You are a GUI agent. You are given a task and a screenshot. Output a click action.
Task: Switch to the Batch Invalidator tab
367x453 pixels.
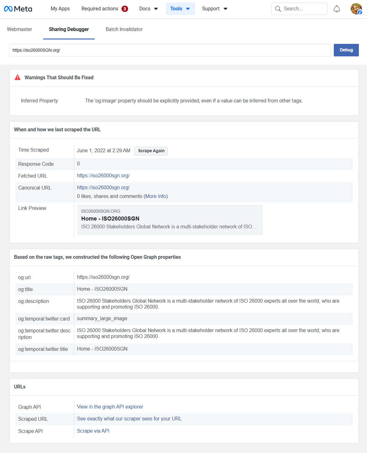pyautogui.click(x=124, y=29)
